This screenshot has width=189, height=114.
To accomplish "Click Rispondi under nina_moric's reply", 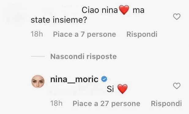I will click(x=166, y=104).
